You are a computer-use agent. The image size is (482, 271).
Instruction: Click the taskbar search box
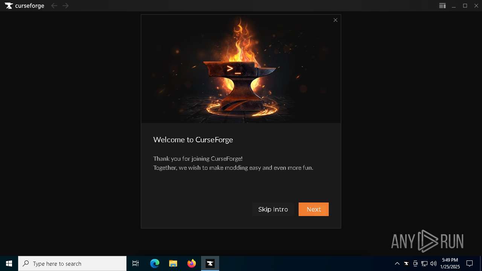tap(72, 263)
